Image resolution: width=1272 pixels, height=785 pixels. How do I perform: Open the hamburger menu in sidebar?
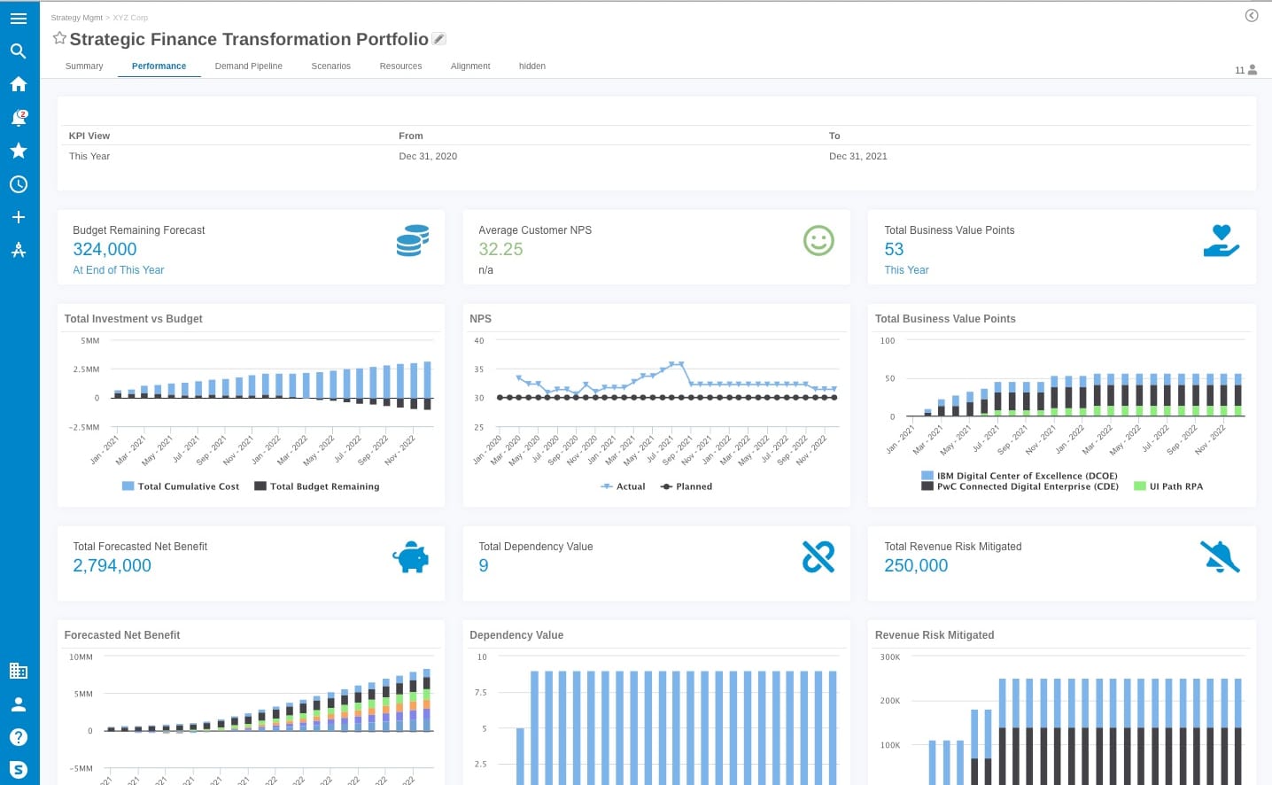[18, 18]
